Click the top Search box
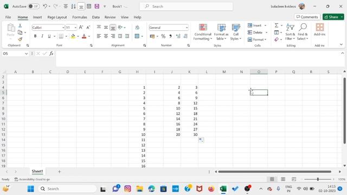The width and height of the screenshot is (347, 195). pyautogui.click(x=186, y=6)
